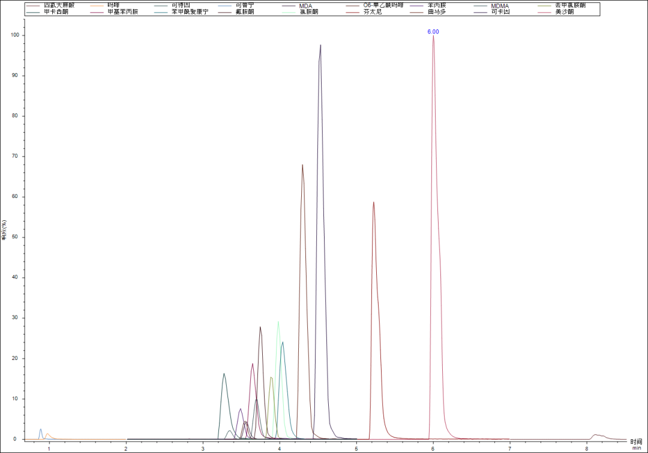Click the 甲基苯丙胺 legend entry
Image resolution: width=648 pixels, height=453 pixels.
(114, 11)
